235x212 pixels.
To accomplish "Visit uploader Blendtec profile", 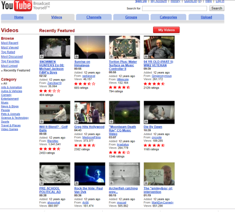I will point(53,141).
